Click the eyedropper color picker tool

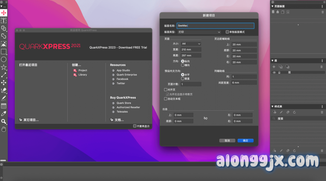click(4, 114)
